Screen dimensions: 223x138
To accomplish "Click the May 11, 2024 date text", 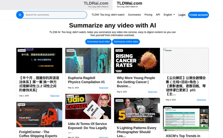I will coord(73,88).
